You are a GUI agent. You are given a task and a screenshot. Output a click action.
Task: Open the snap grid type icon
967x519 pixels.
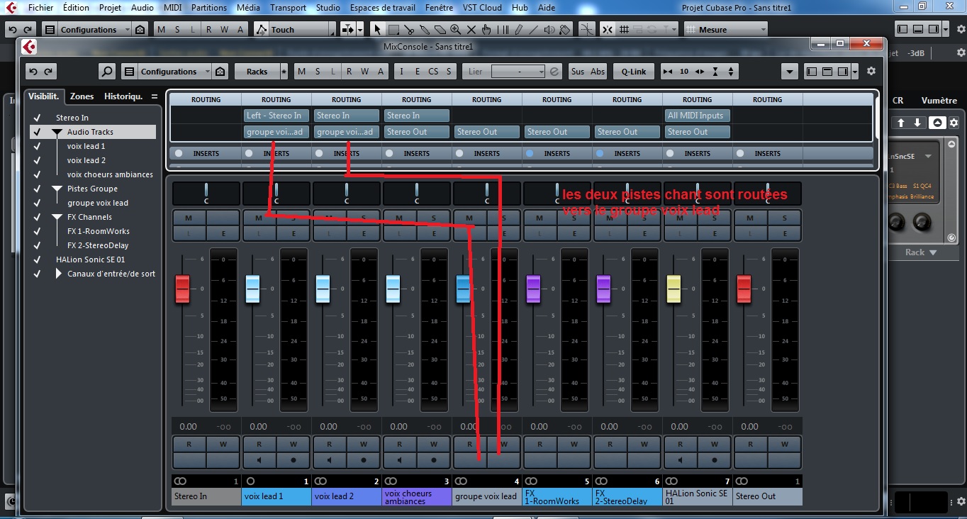coord(625,30)
